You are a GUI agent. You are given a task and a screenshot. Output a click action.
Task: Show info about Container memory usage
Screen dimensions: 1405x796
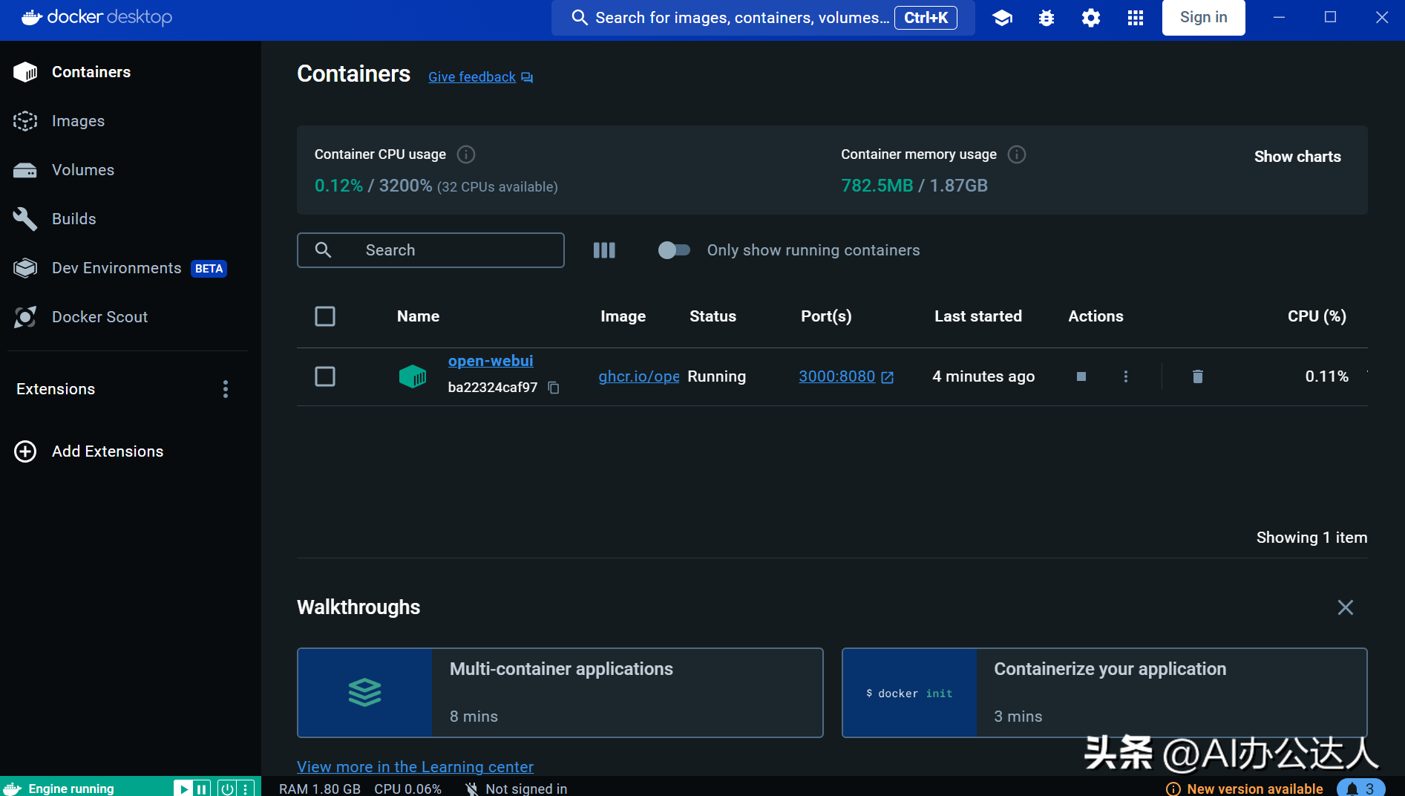(x=1017, y=154)
